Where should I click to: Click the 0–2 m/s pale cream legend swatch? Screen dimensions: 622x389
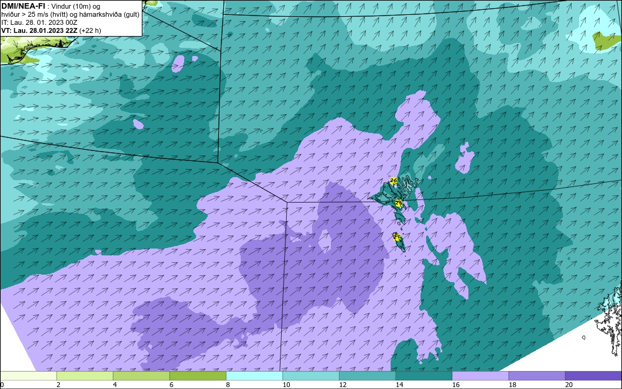pyautogui.click(x=29, y=376)
